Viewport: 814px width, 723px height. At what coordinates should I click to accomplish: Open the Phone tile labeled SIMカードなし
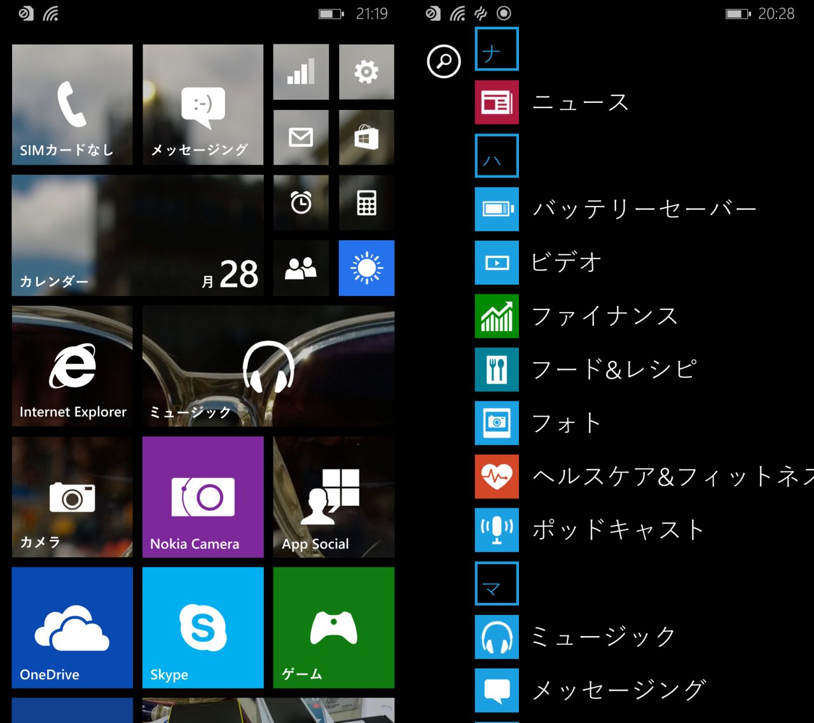click(x=72, y=105)
